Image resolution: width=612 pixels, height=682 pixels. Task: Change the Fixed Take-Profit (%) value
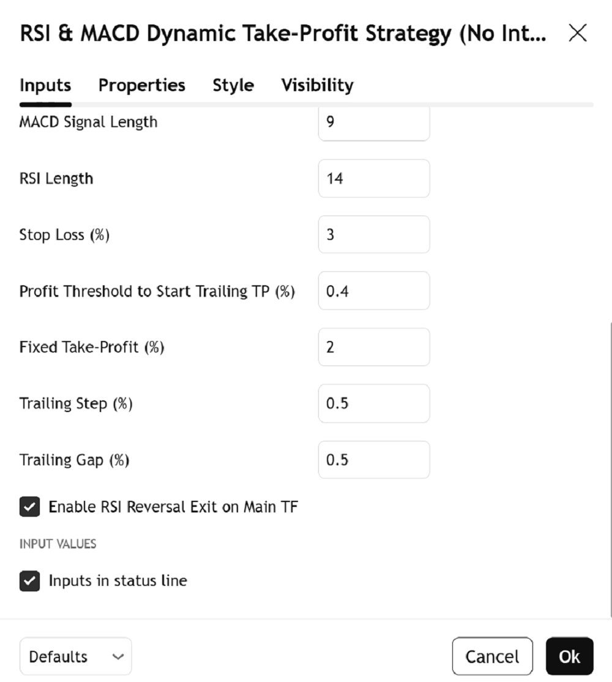[373, 347]
